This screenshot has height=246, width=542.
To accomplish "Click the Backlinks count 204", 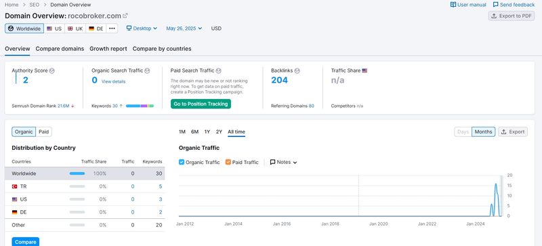I will point(279,80).
